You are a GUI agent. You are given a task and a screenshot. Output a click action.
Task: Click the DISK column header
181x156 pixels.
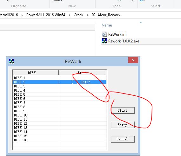tap(36, 73)
